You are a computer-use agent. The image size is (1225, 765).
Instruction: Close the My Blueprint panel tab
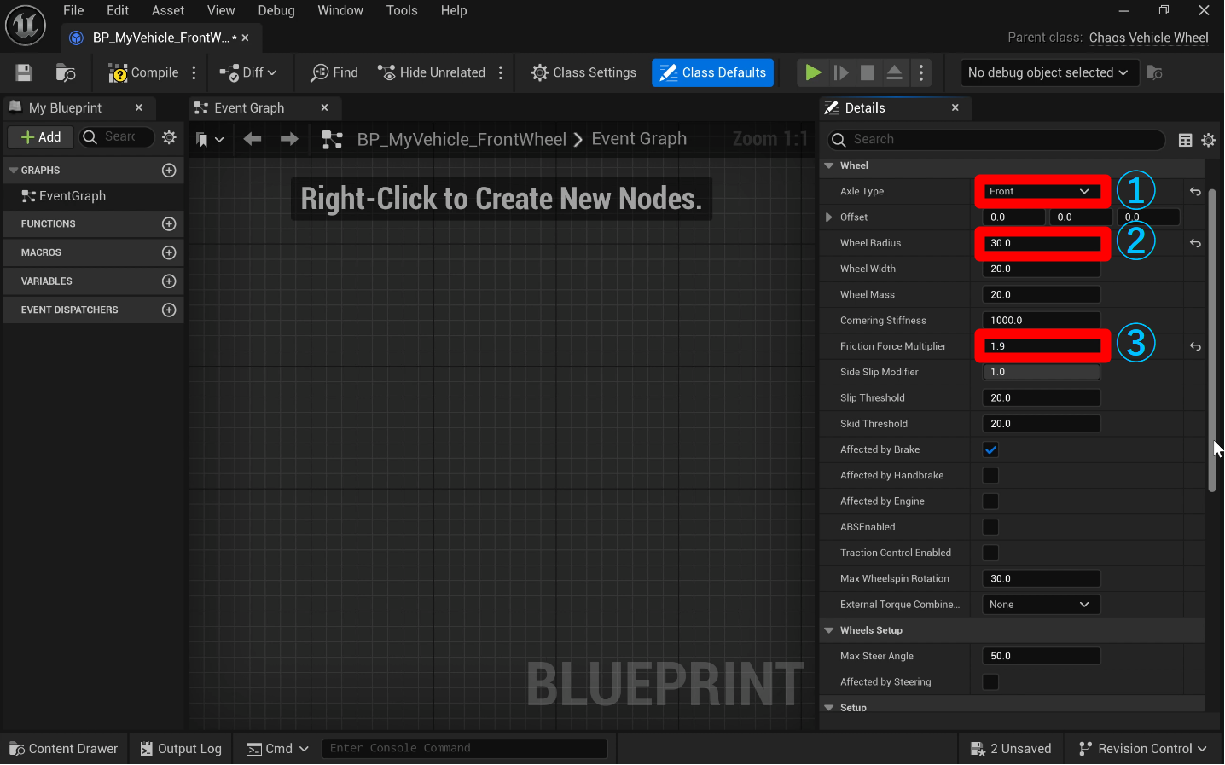tap(139, 107)
